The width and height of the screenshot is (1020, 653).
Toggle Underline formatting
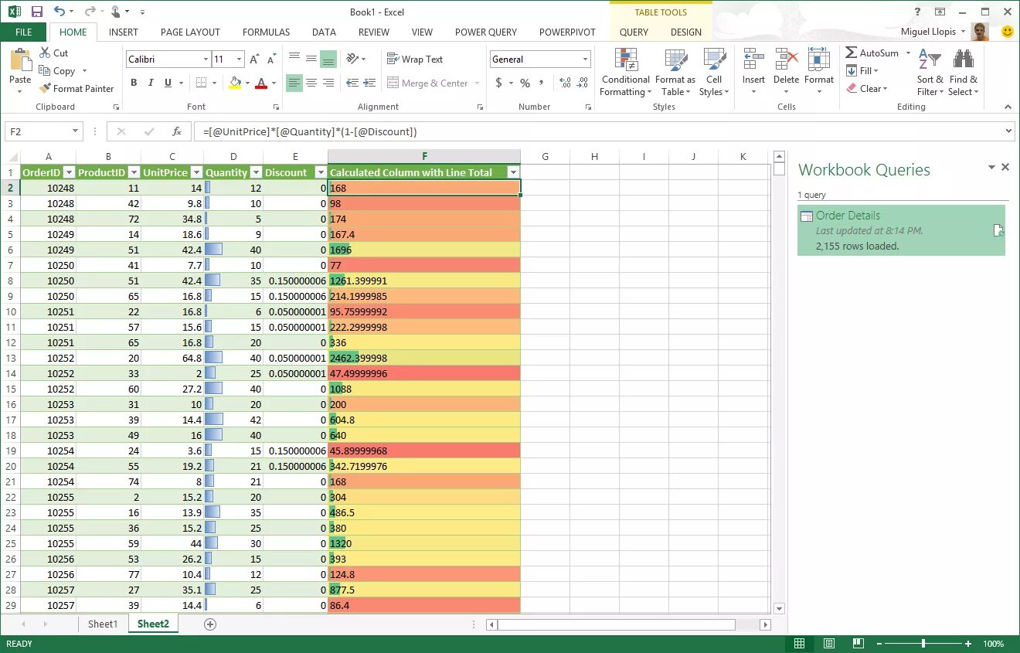coord(168,83)
